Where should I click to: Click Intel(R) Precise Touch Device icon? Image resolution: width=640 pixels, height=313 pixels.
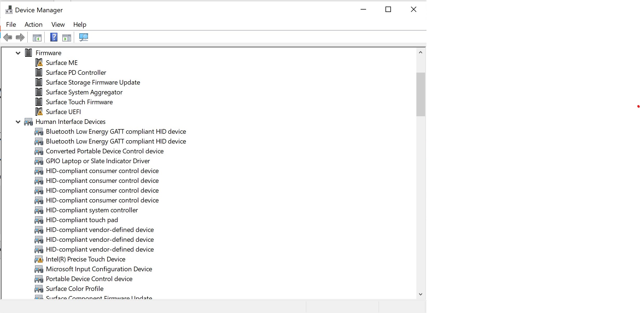click(39, 259)
